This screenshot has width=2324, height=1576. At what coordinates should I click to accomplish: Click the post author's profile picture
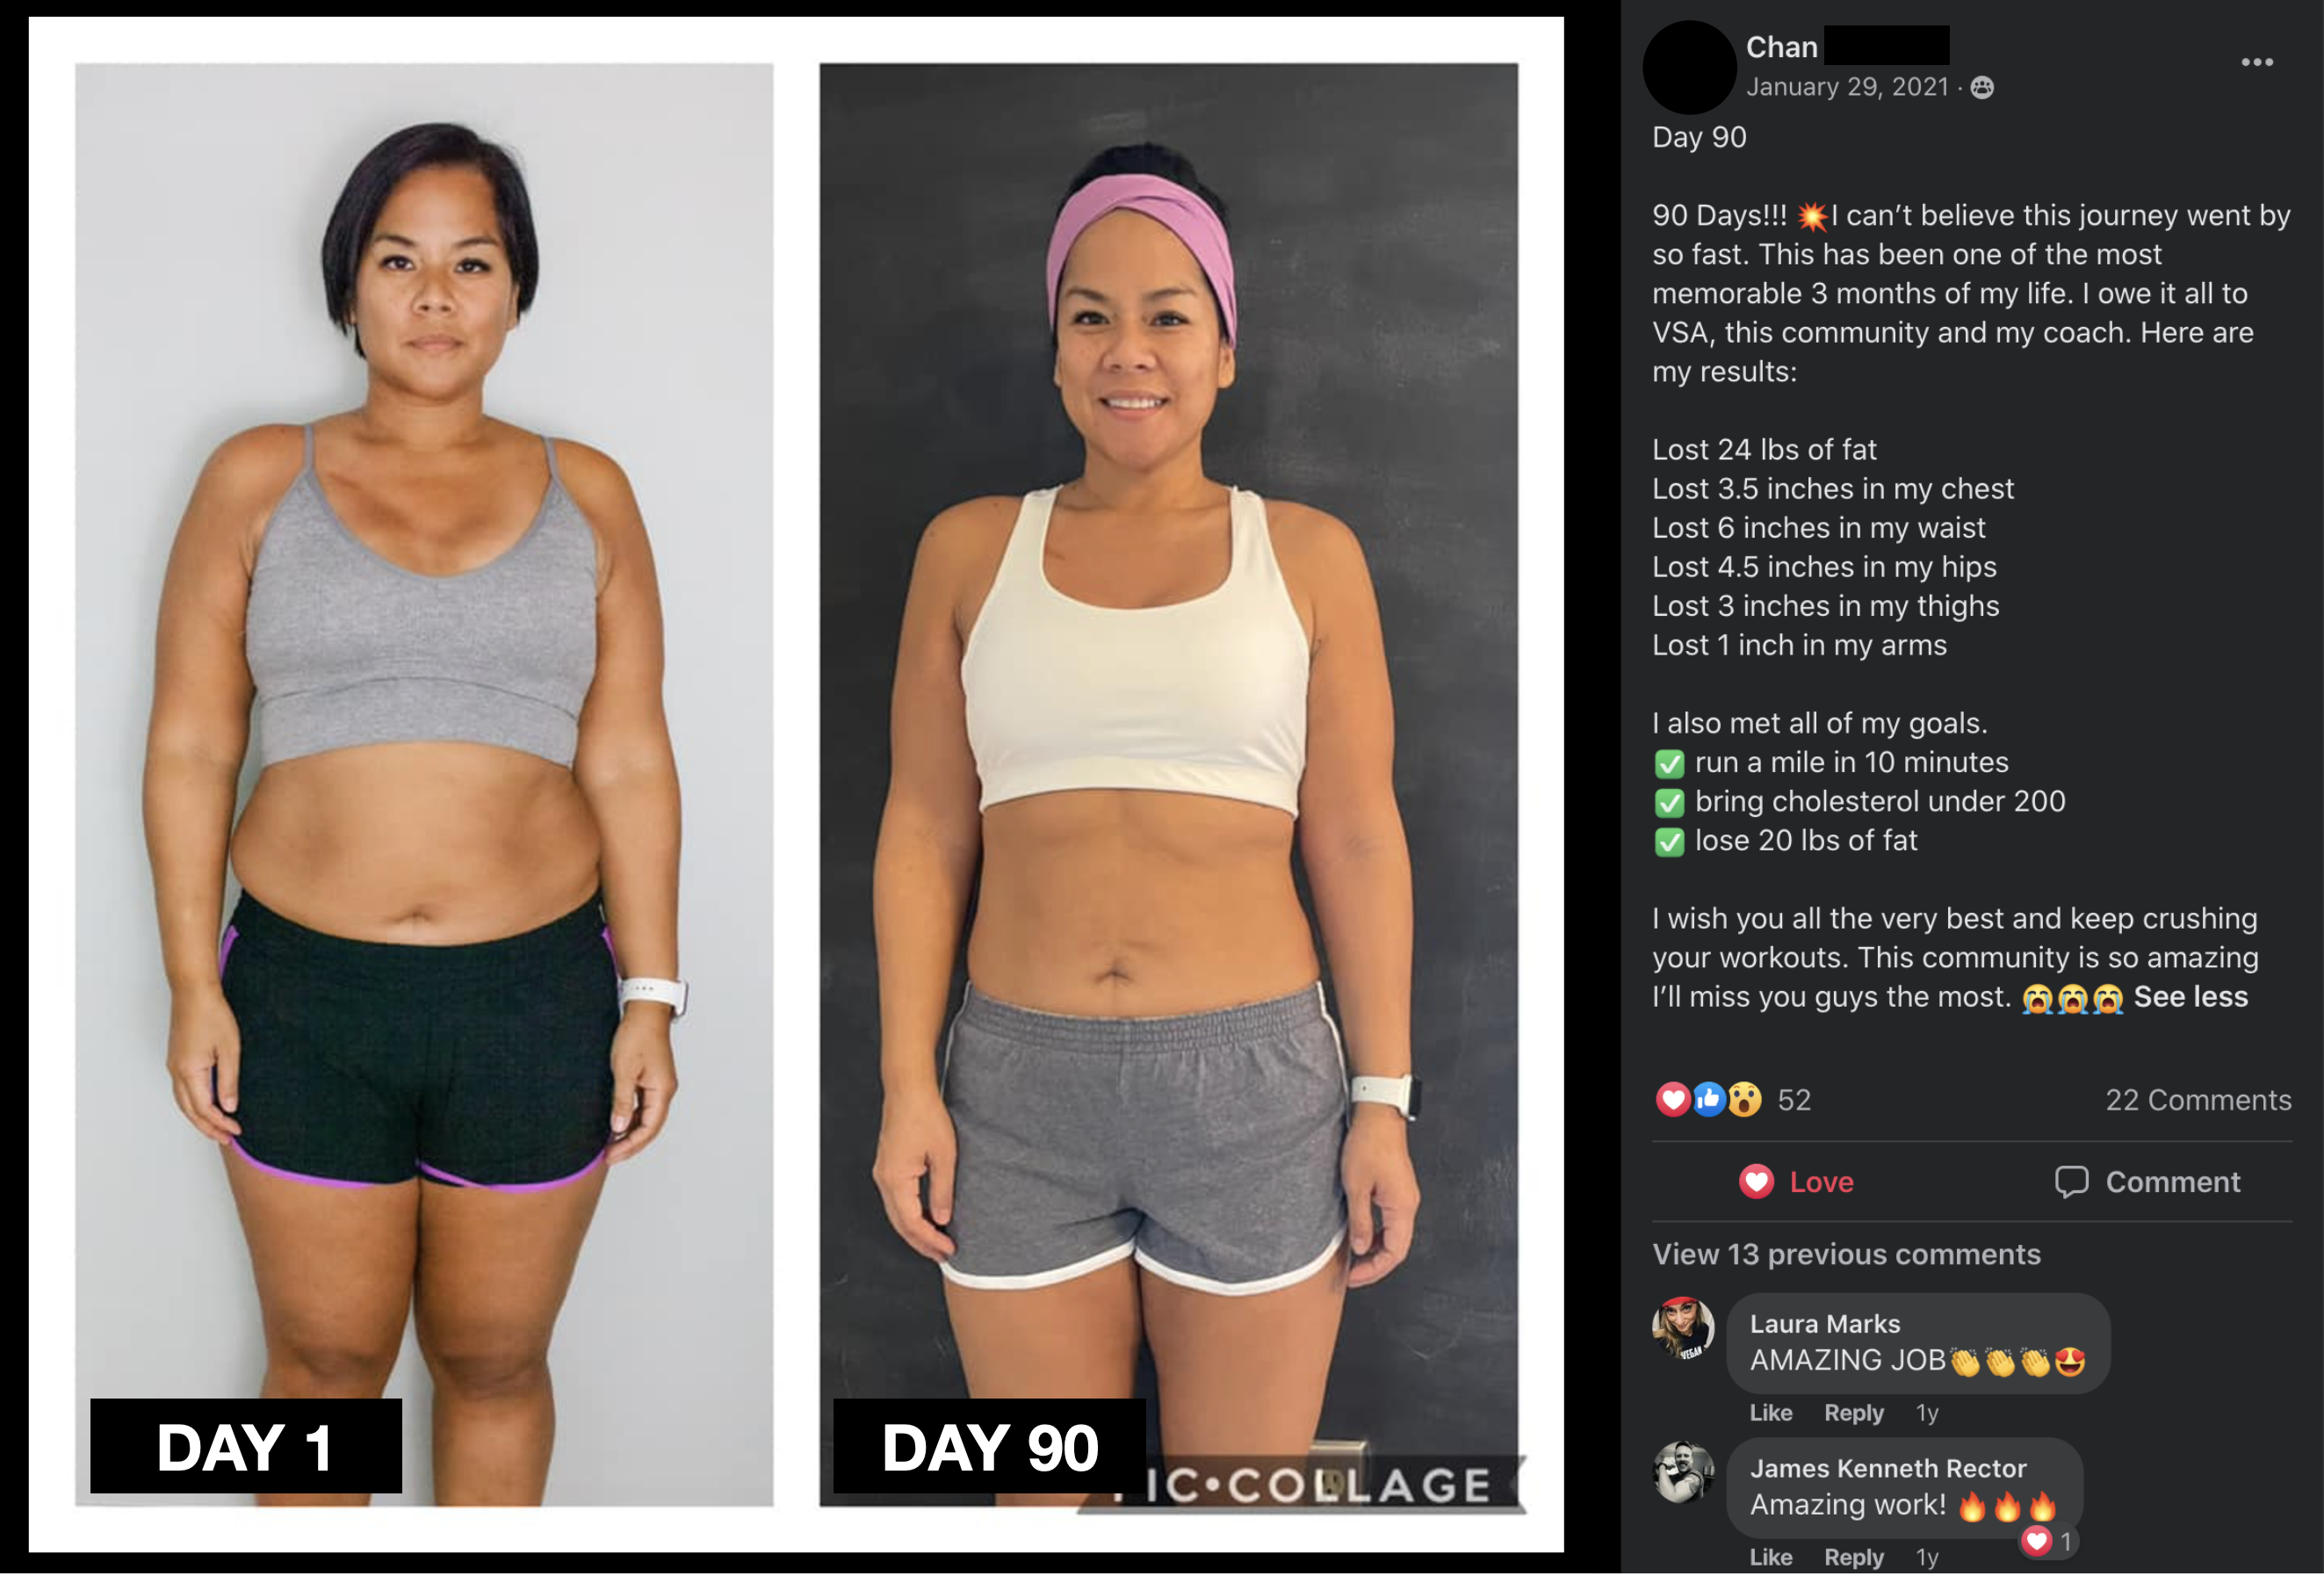[x=1689, y=67]
